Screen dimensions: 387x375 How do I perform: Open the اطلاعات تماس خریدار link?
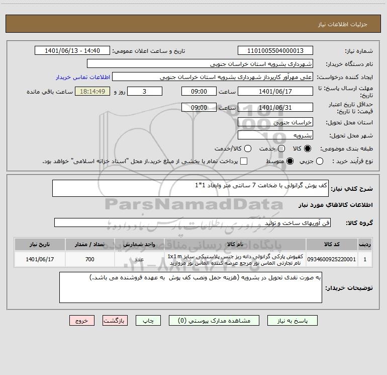click(x=83, y=77)
